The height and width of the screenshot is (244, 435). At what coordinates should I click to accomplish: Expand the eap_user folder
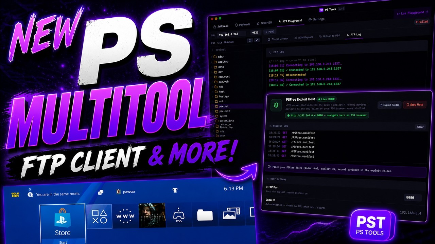[222, 77]
